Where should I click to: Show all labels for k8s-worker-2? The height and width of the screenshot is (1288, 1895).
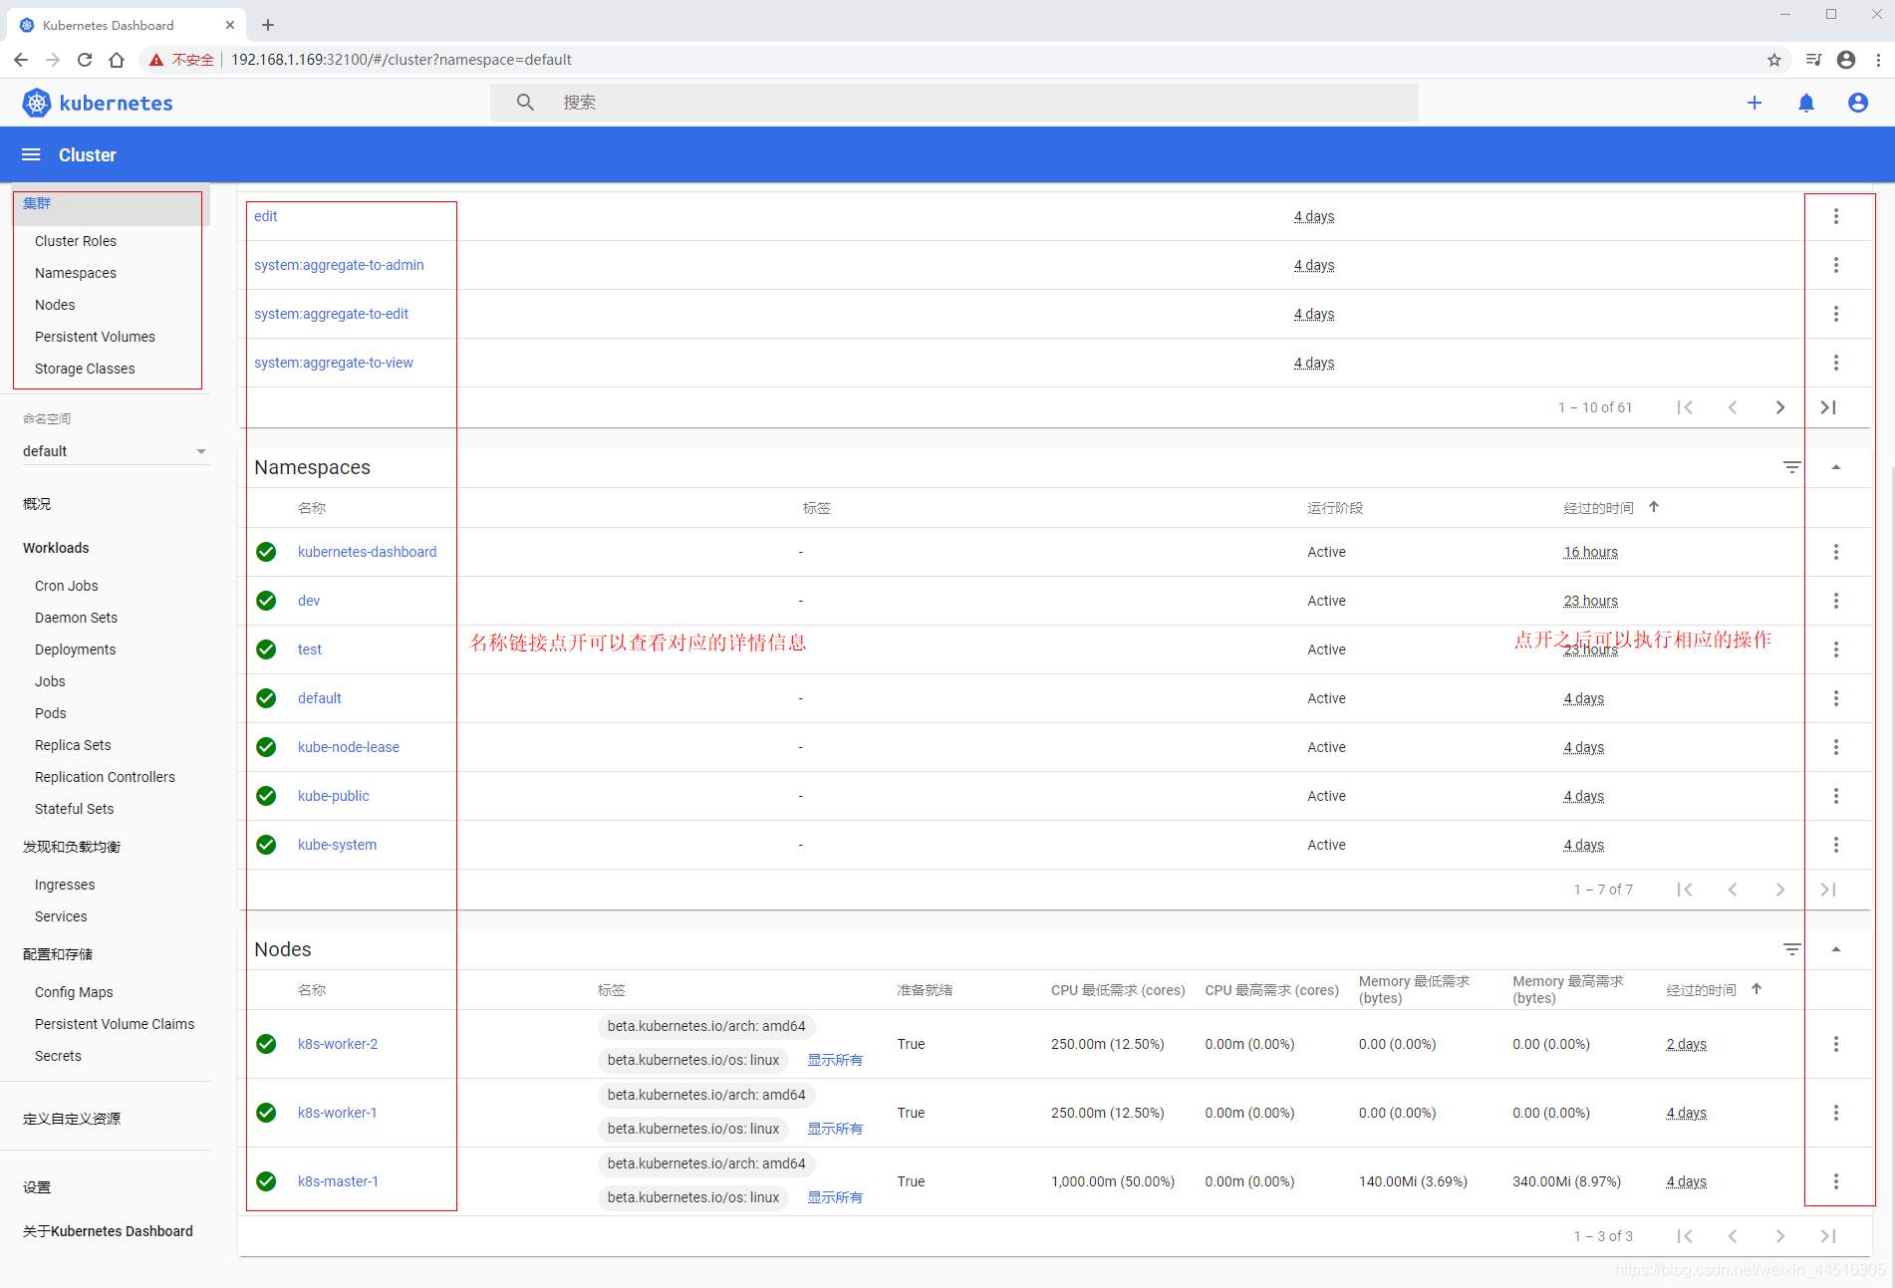[835, 1060]
